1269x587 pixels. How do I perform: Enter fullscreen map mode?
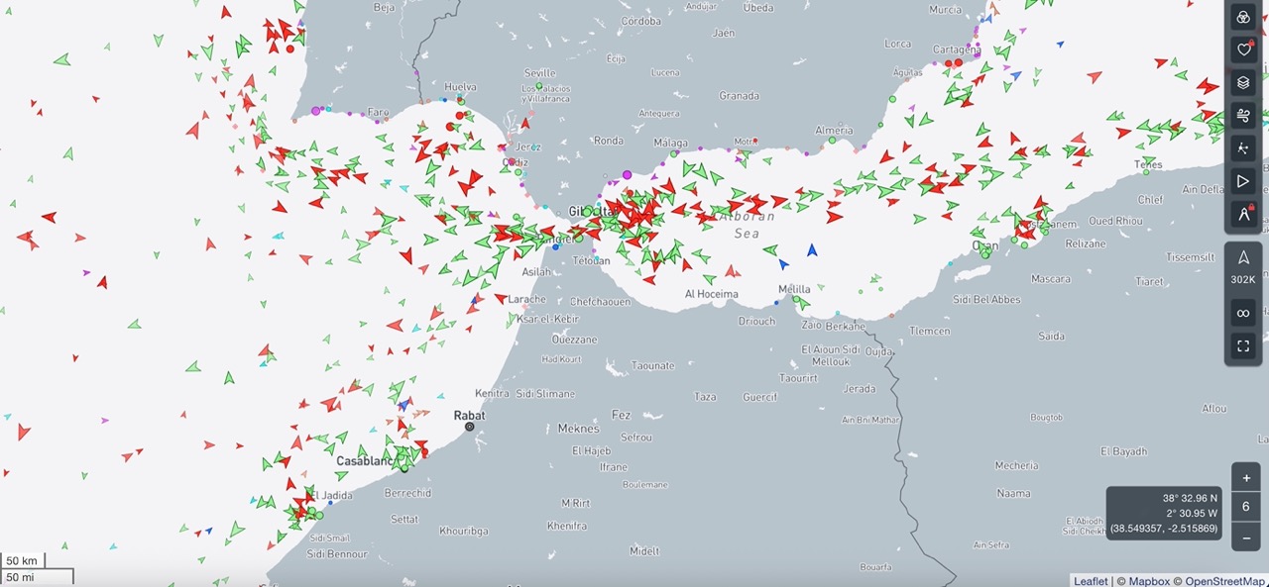(1243, 346)
